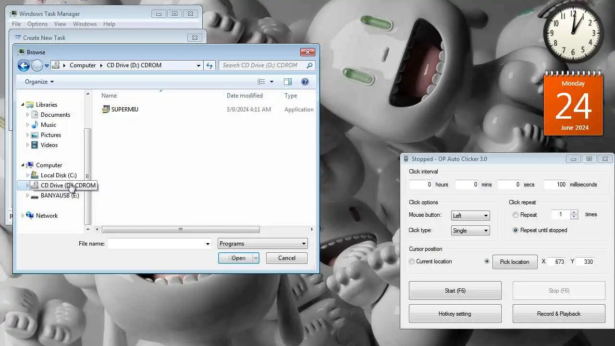Click the Forward navigation arrow in Browse
Image resolution: width=615 pixels, height=346 pixels.
tap(37, 65)
